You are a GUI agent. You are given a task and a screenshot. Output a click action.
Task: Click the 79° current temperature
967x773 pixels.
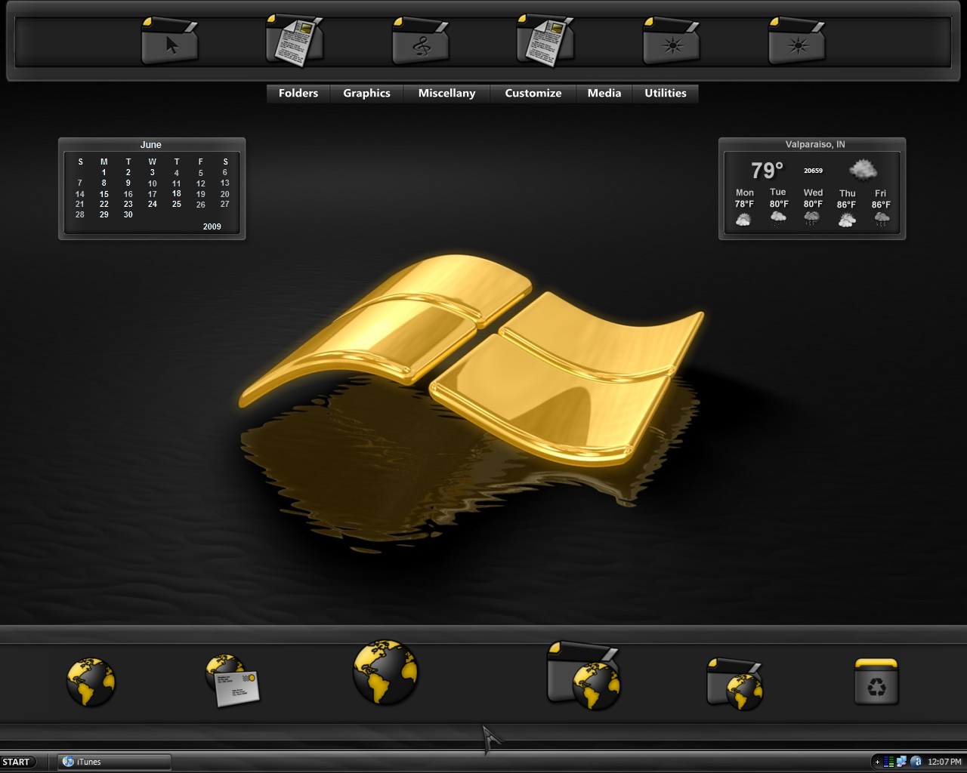[767, 171]
